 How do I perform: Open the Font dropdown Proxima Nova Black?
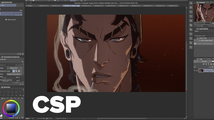[15, 74]
